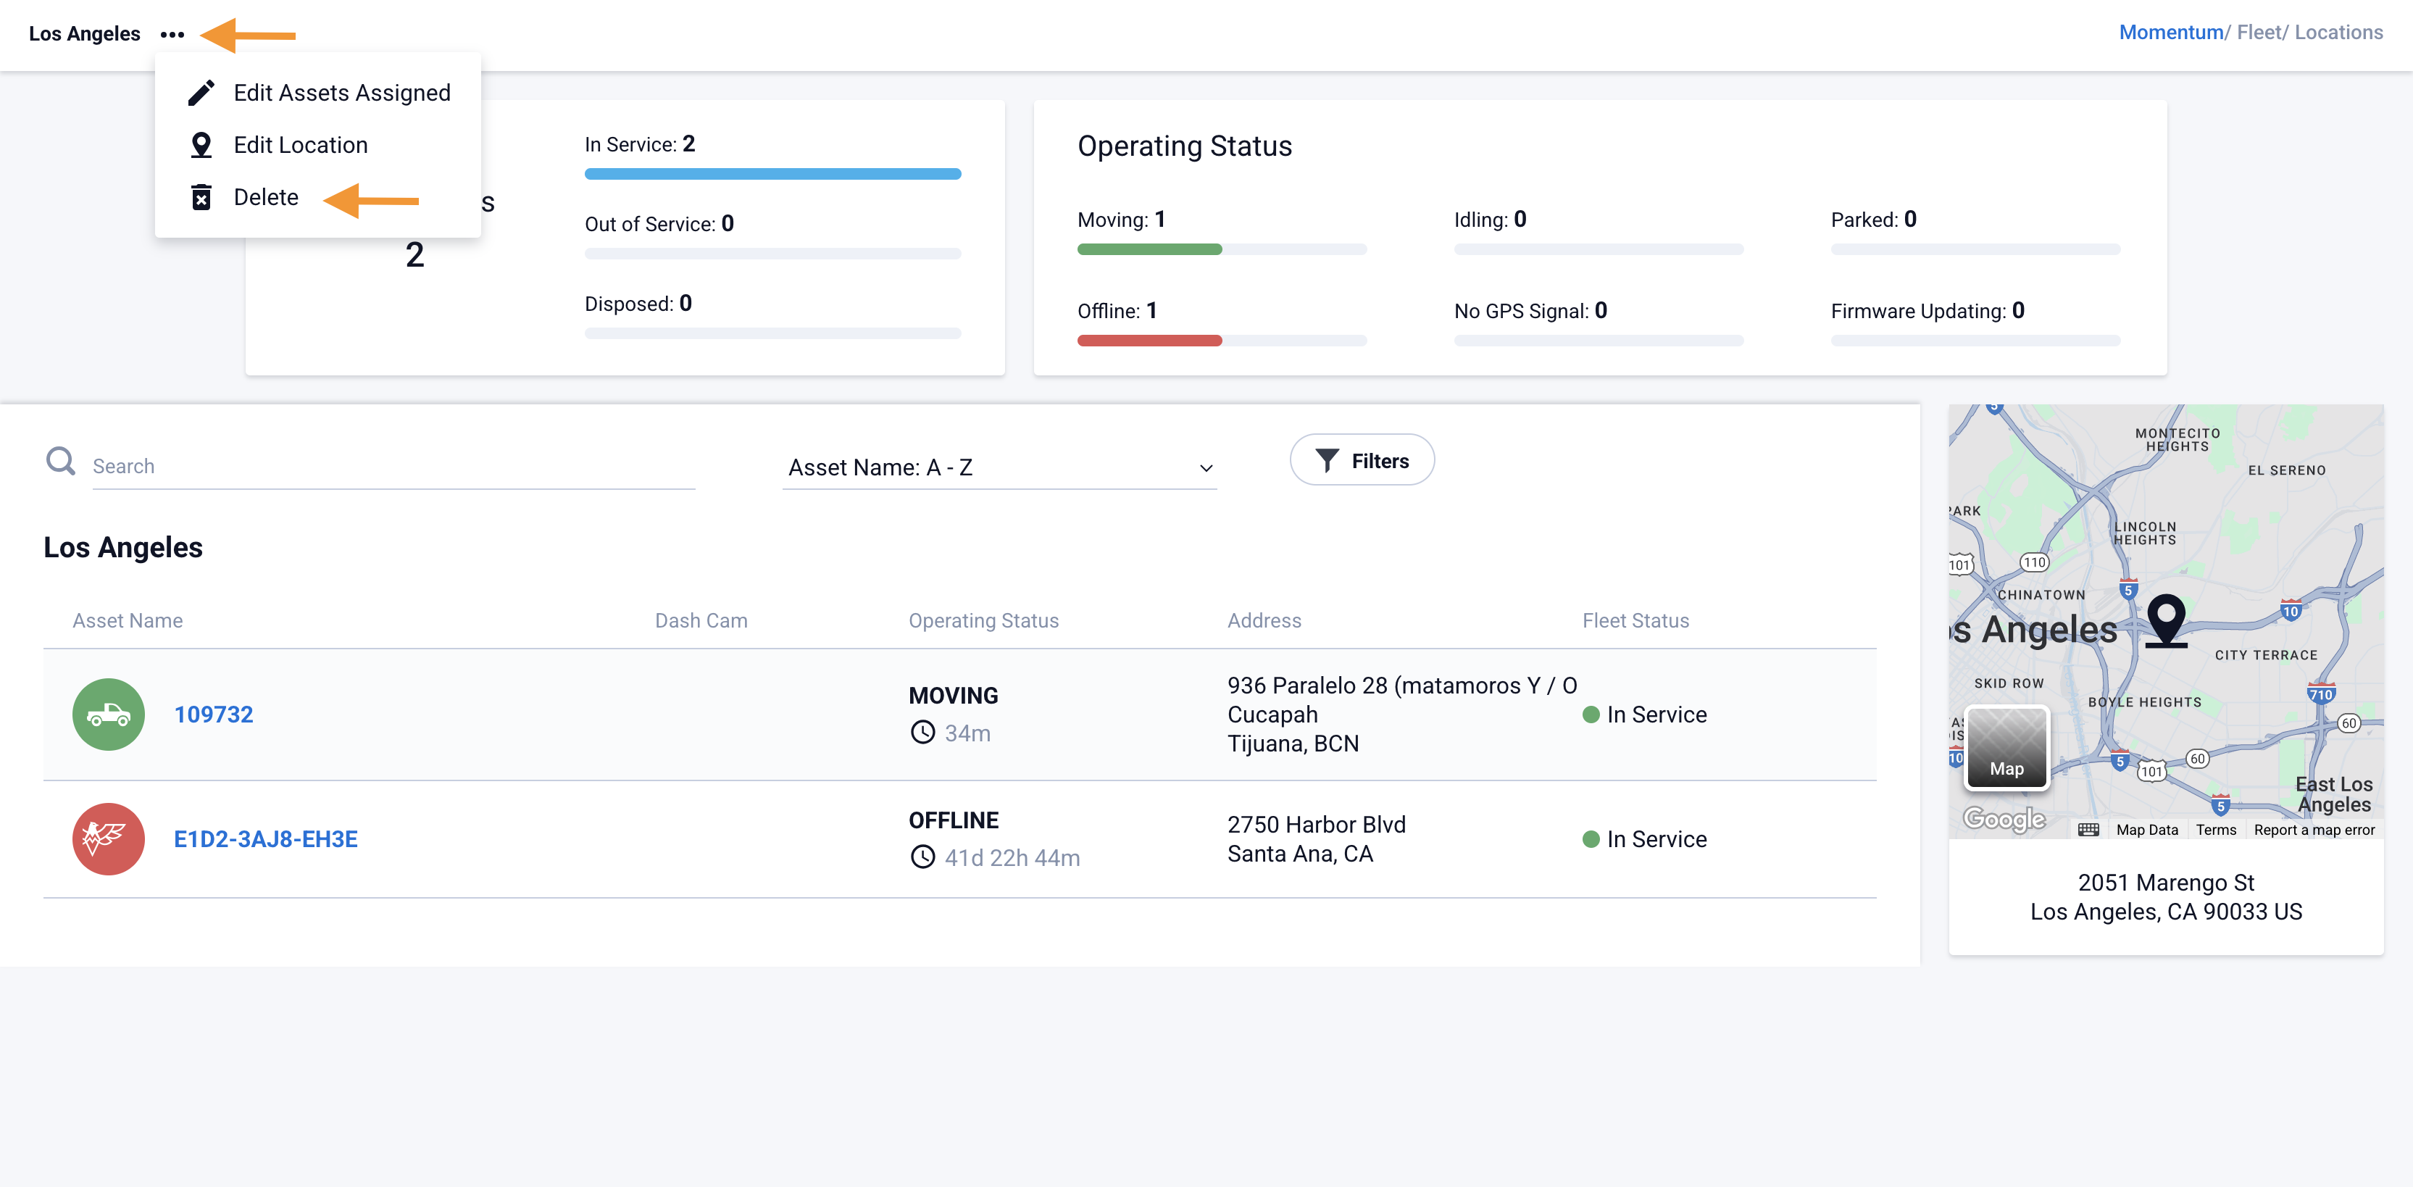Click the keyboard shortcuts icon on the map
This screenshot has width=2413, height=1187.
click(x=2088, y=830)
